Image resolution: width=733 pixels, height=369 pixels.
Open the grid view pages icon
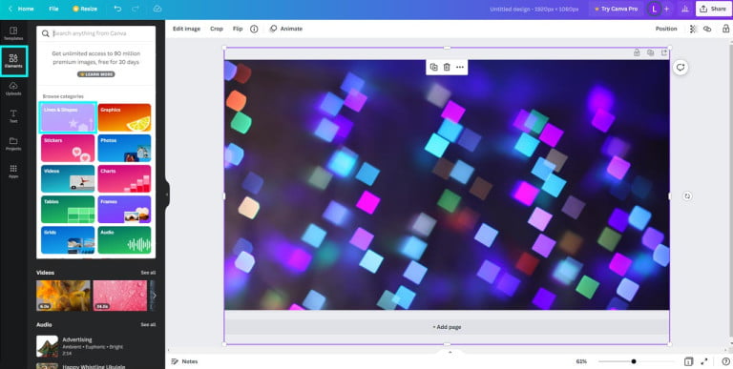click(688, 361)
